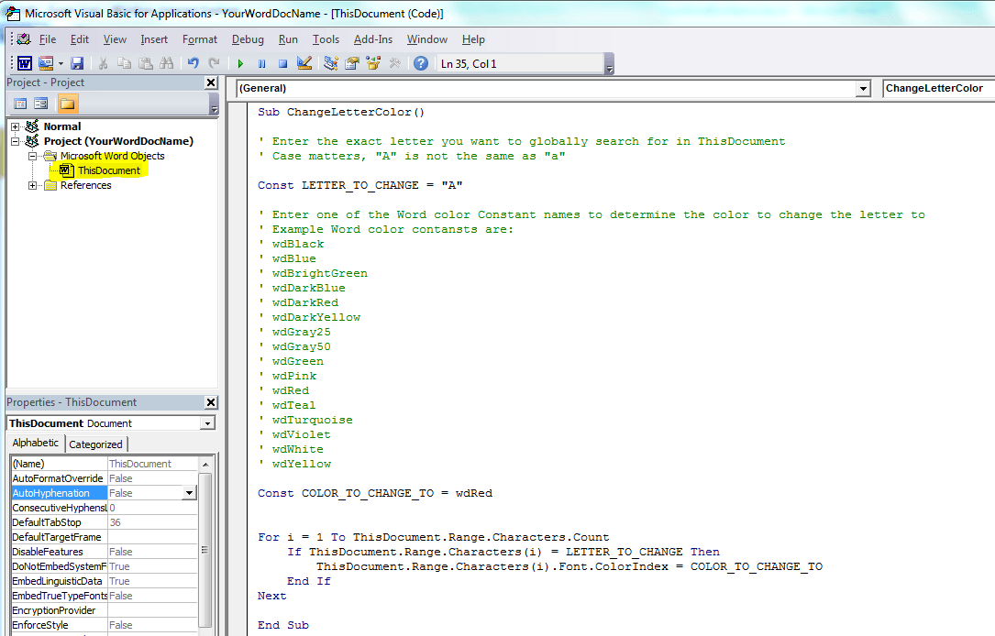Image resolution: width=995 pixels, height=636 pixels.
Task: Click the DefaultTabStop value field showing 36
Action: pos(152,522)
